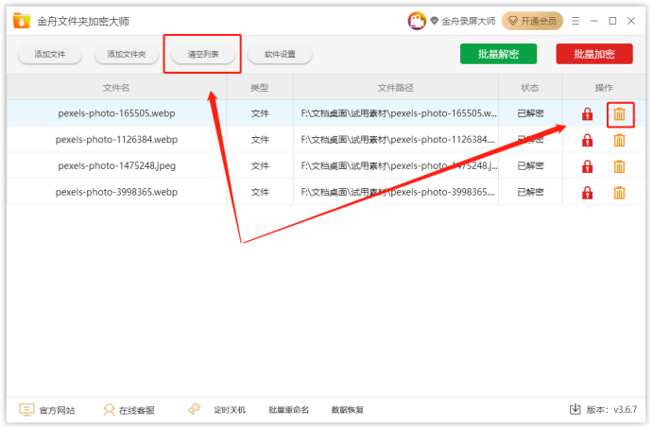Click the 状态 column header

pyautogui.click(x=530, y=88)
